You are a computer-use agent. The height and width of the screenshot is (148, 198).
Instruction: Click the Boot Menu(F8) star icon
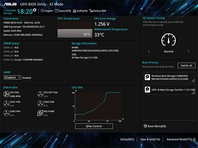tap(145, 126)
